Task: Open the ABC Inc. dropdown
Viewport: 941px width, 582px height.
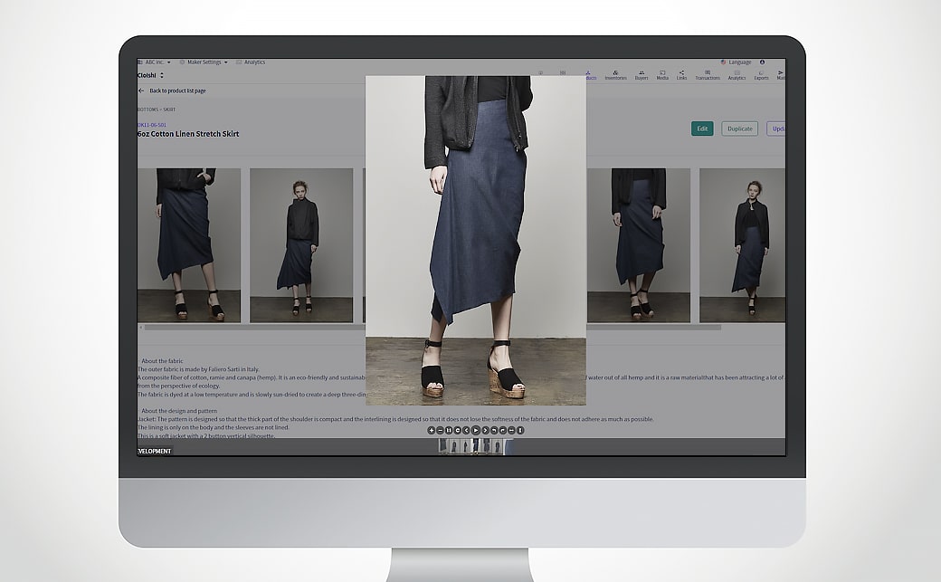Action: pos(155,62)
